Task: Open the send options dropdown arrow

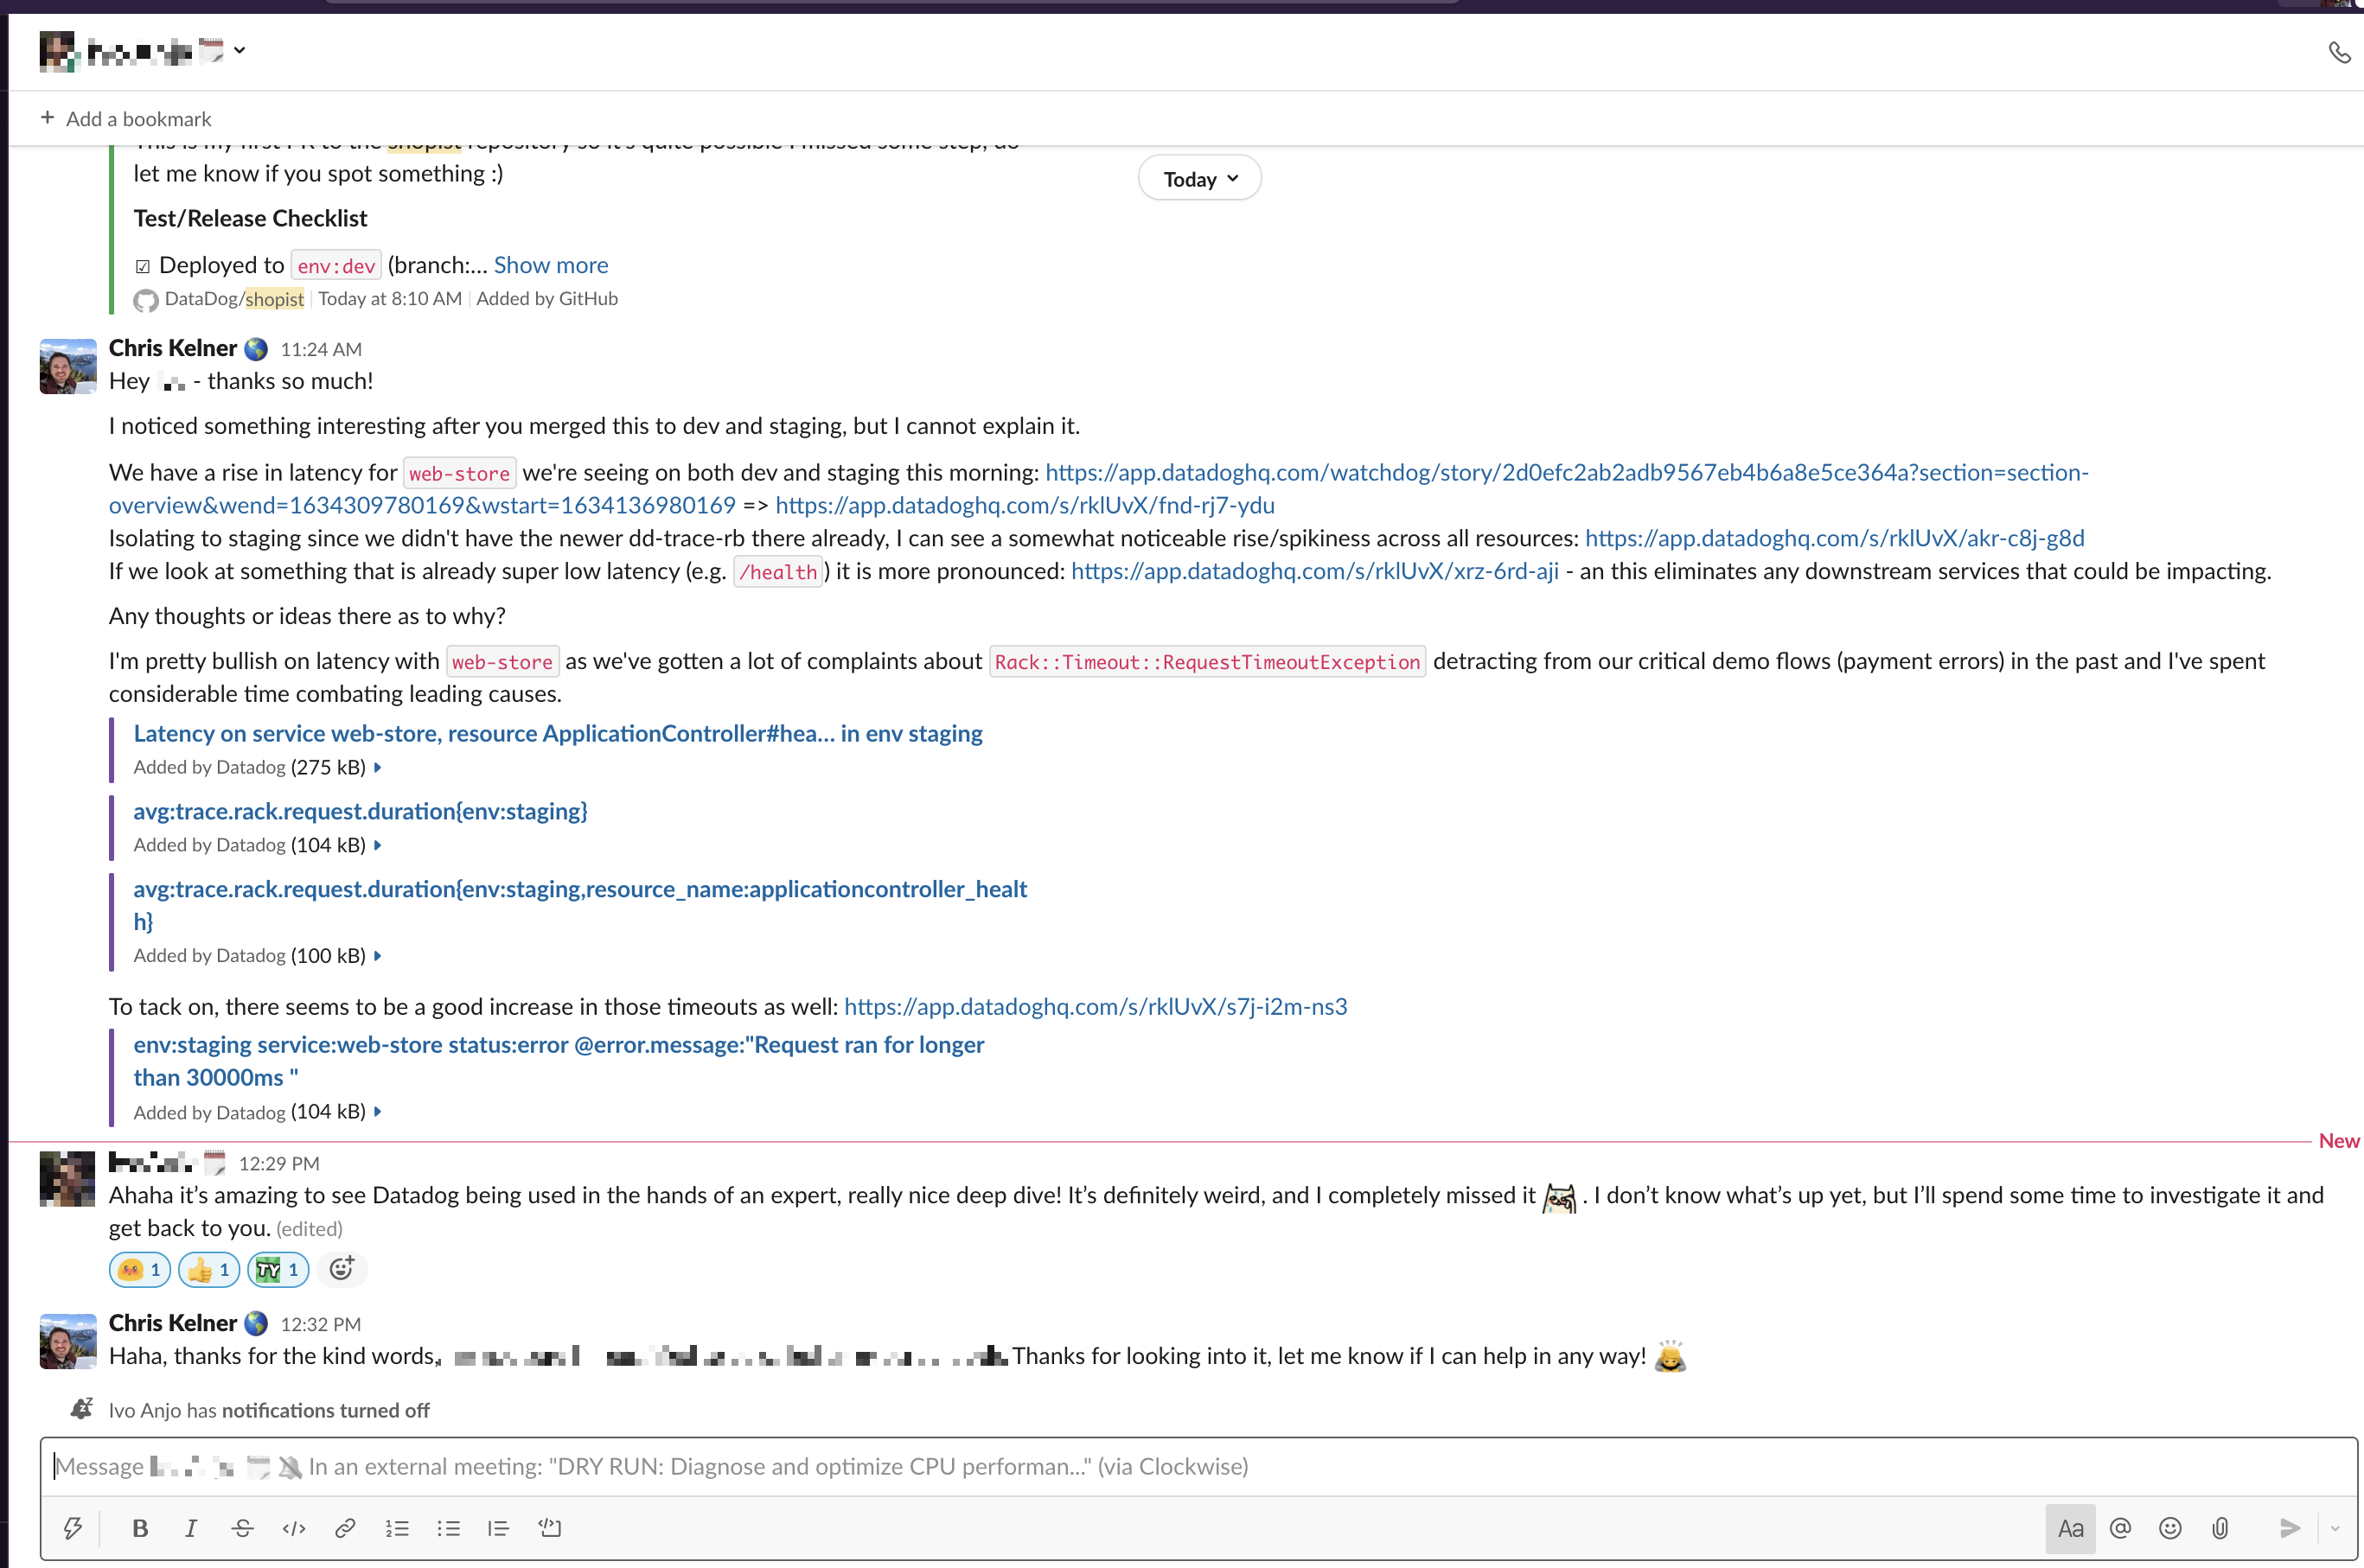Action: [2335, 1528]
